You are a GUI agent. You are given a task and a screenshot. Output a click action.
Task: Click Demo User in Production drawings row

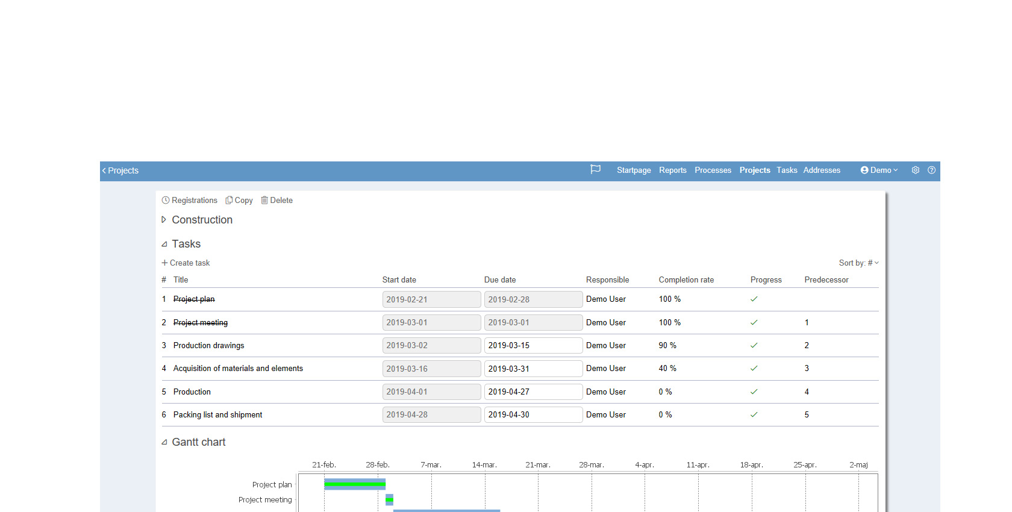point(606,346)
